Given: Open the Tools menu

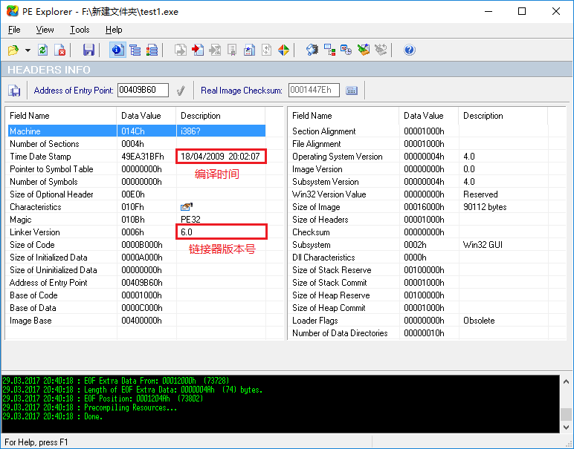Looking at the screenshot, I should coord(80,30).
